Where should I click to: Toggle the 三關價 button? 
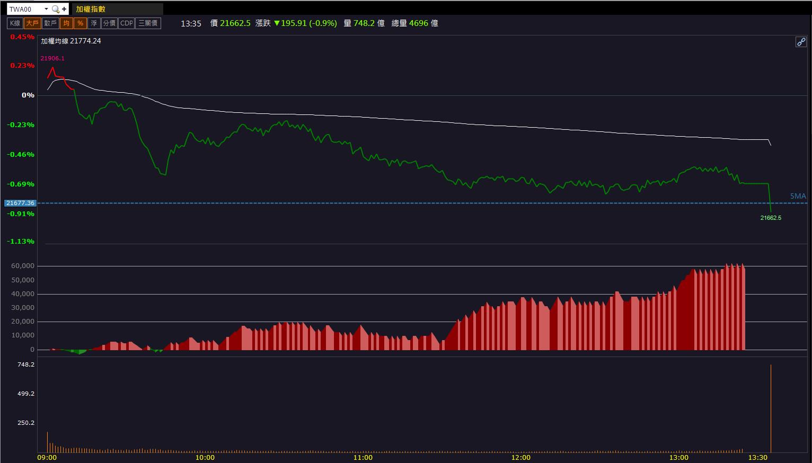pyautogui.click(x=148, y=23)
